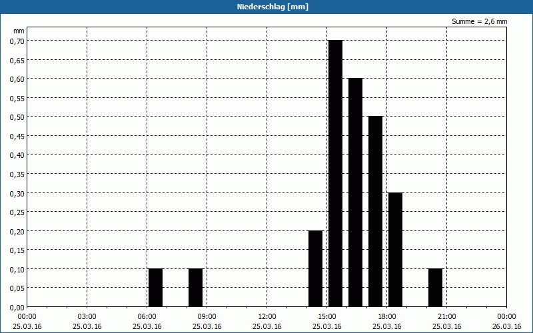533x333 pixels.
Task: Click the mm unit label above y-axis
Action: (19, 31)
